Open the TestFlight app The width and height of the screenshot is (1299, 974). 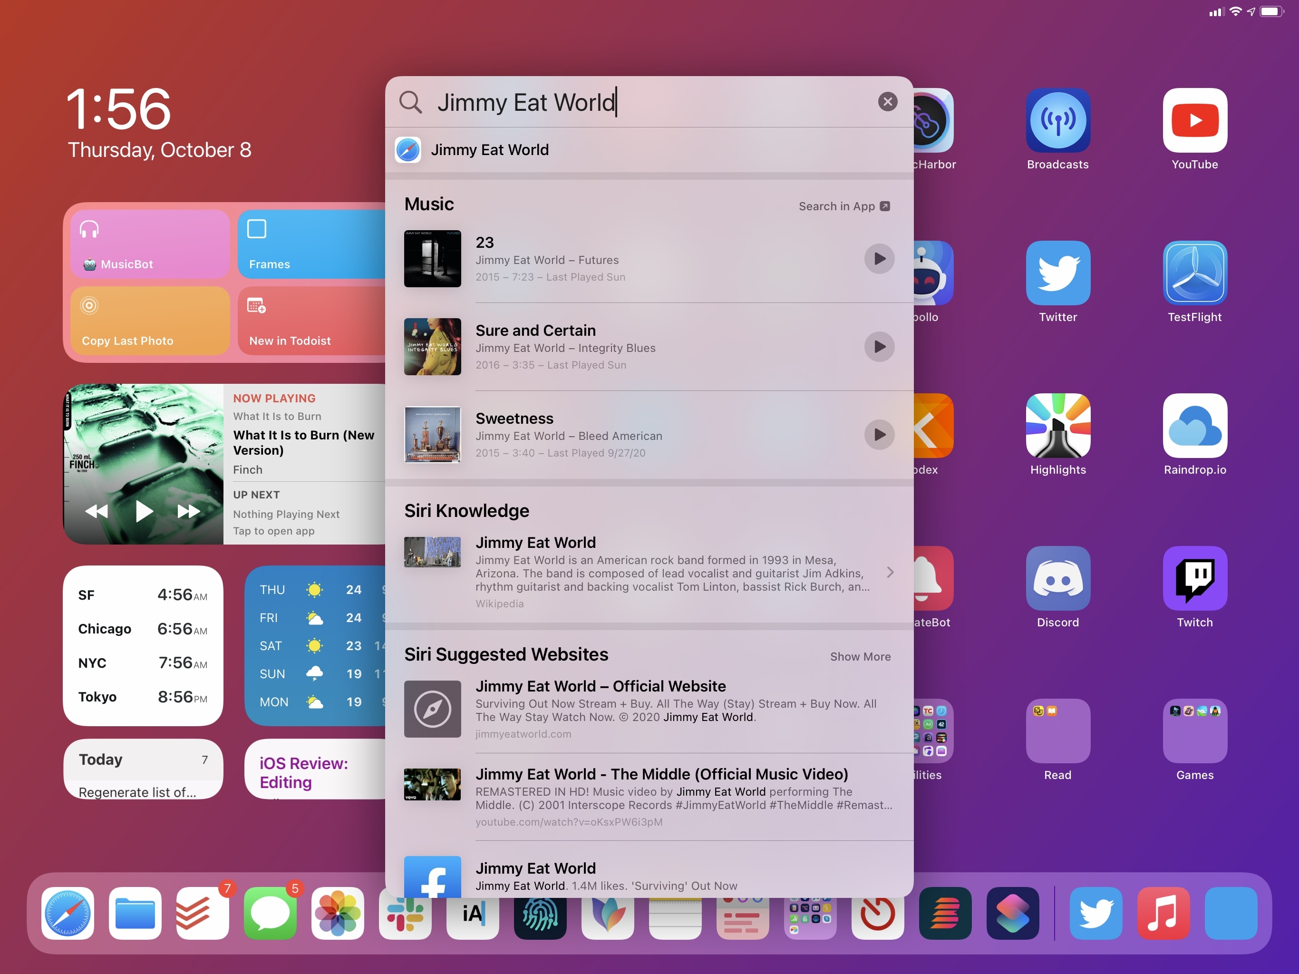(1194, 273)
